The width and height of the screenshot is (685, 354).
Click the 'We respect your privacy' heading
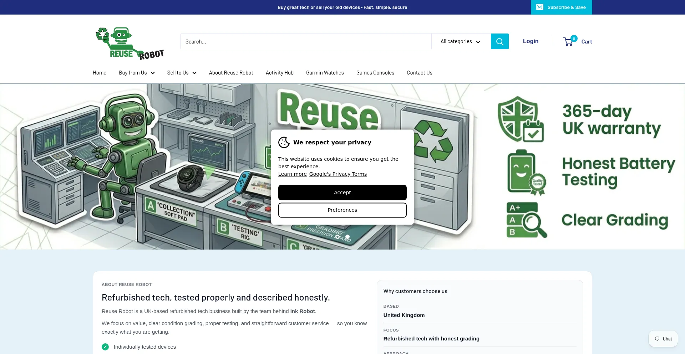332,142
